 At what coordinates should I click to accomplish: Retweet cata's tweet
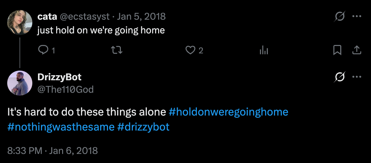[117, 50]
